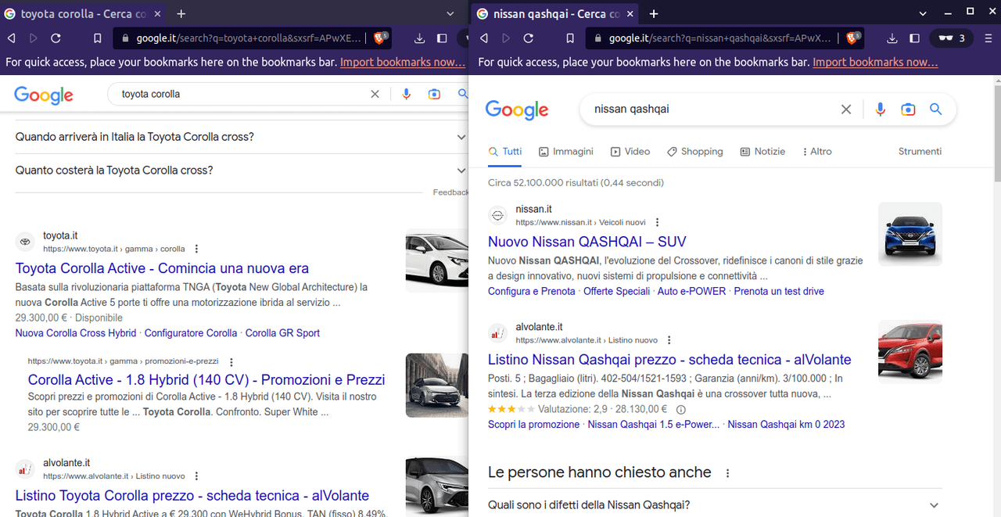The height and width of the screenshot is (517, 1001).
Task: Open blue Nissan Qashqai thumbnail image
Action: coord(910,234)
